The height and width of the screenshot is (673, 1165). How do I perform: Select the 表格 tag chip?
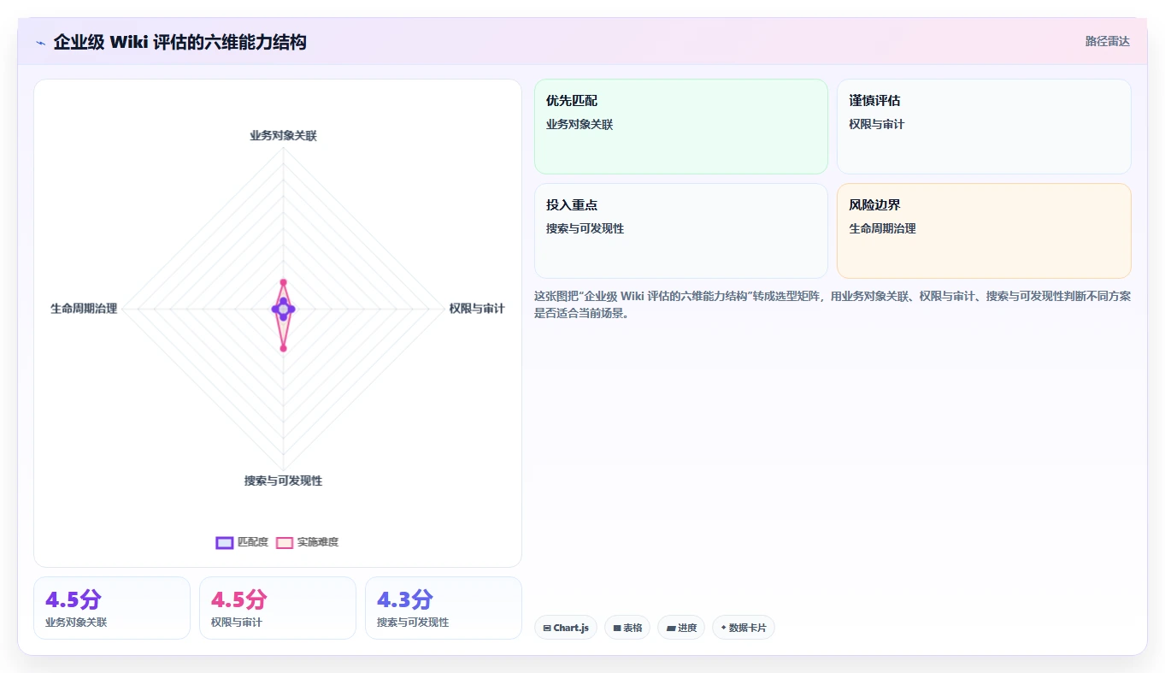[x=627, y=628]
